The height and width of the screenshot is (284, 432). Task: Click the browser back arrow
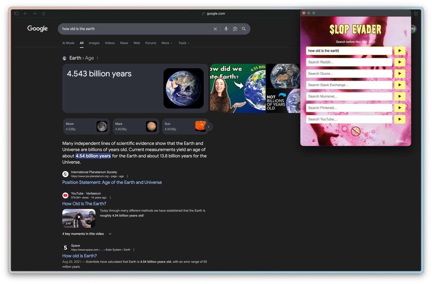[x=25, y=13]
